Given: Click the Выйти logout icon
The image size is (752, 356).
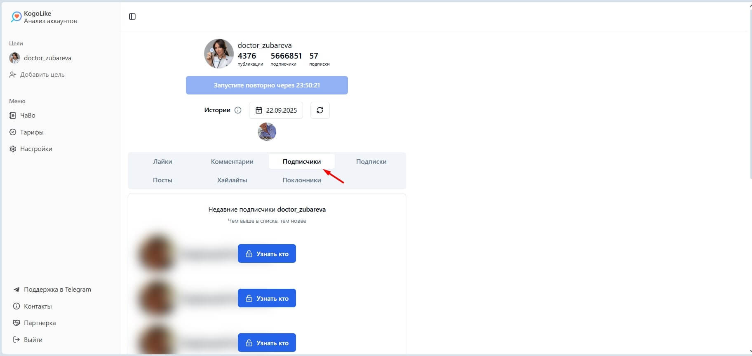Looking at the screenshot, I should [16, 340].
